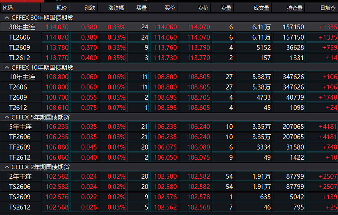Image resolution: width=338 pixels, height=215 pixels.
Task: Click TS2609 volume 635
Action: coord(265,197)
